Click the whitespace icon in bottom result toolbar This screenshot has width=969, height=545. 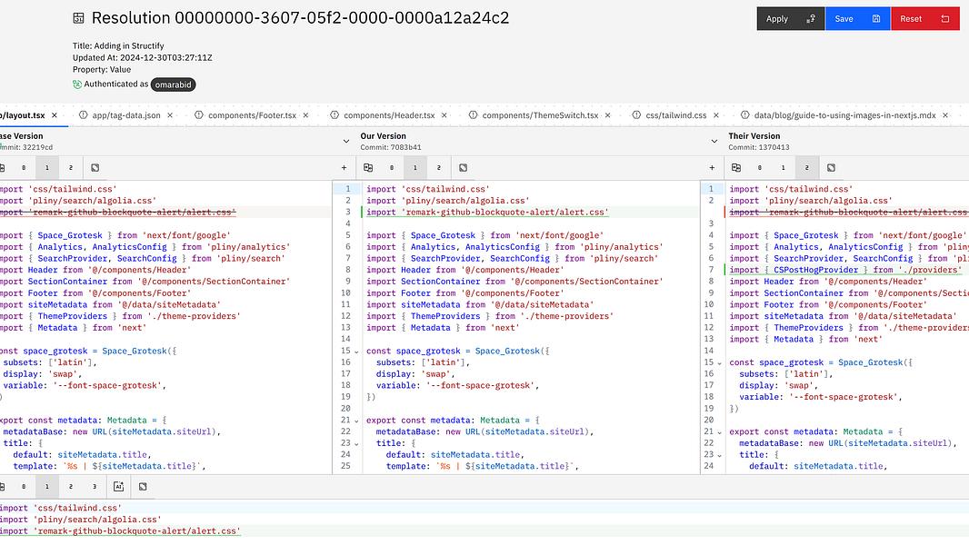pos(143,487)
